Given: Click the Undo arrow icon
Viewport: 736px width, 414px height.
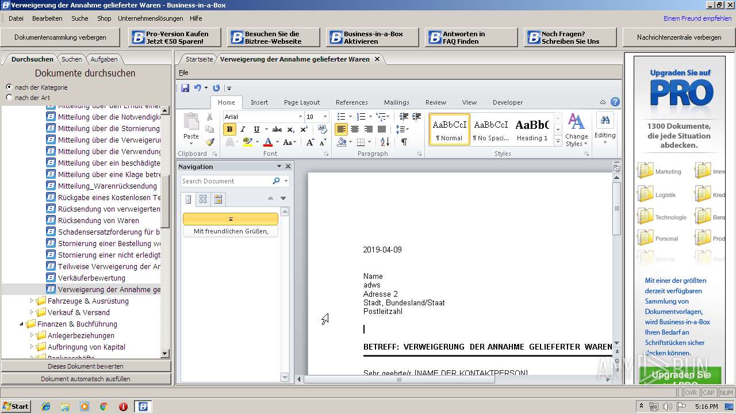Looking at the screenshot, I should [x=198, y=88].
